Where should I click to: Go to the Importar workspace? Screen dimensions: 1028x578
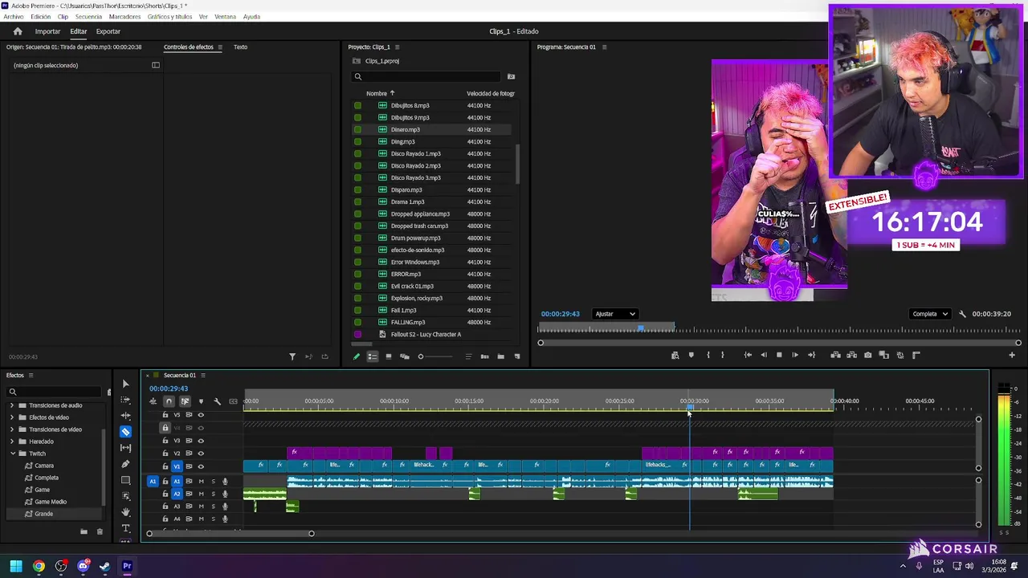tap(47, 31)
